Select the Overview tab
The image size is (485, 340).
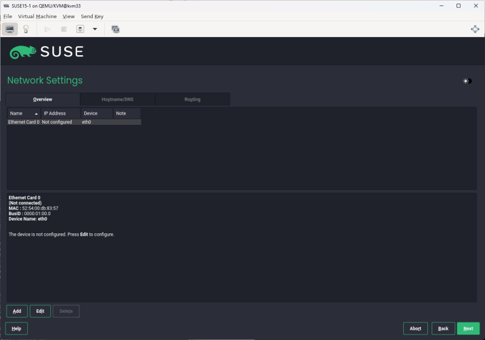(x=42, y=99)
